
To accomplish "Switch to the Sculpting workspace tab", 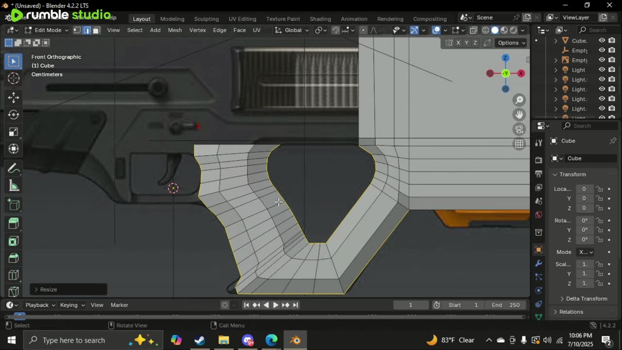I will coord(206,18).
